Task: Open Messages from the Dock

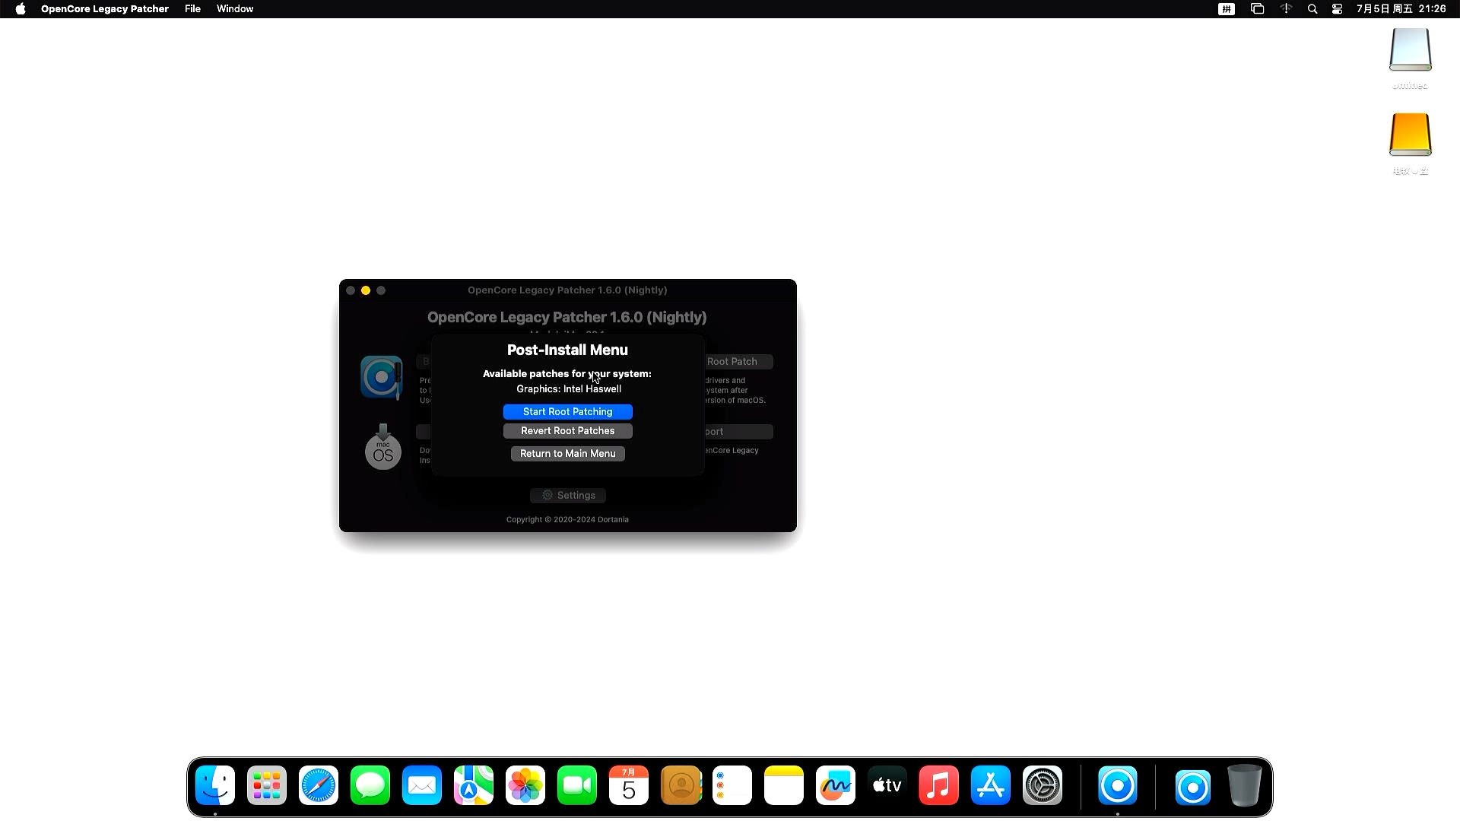Action: click(x=370, y=785)
